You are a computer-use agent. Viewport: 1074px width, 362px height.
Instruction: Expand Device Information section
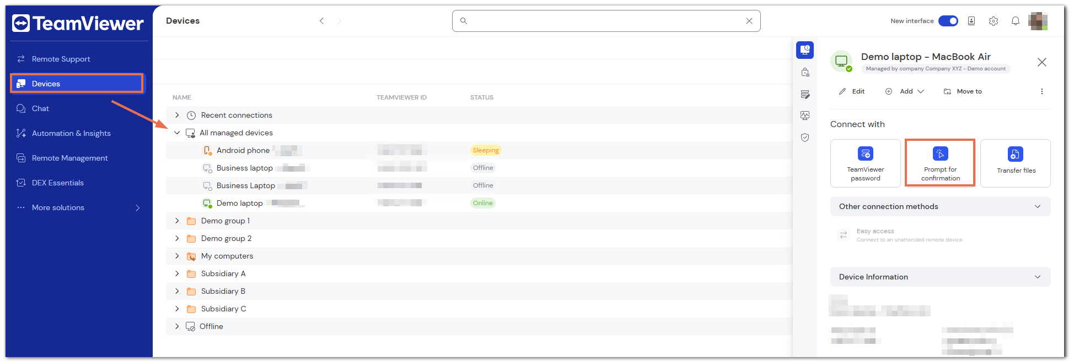(x=940, y=277)
